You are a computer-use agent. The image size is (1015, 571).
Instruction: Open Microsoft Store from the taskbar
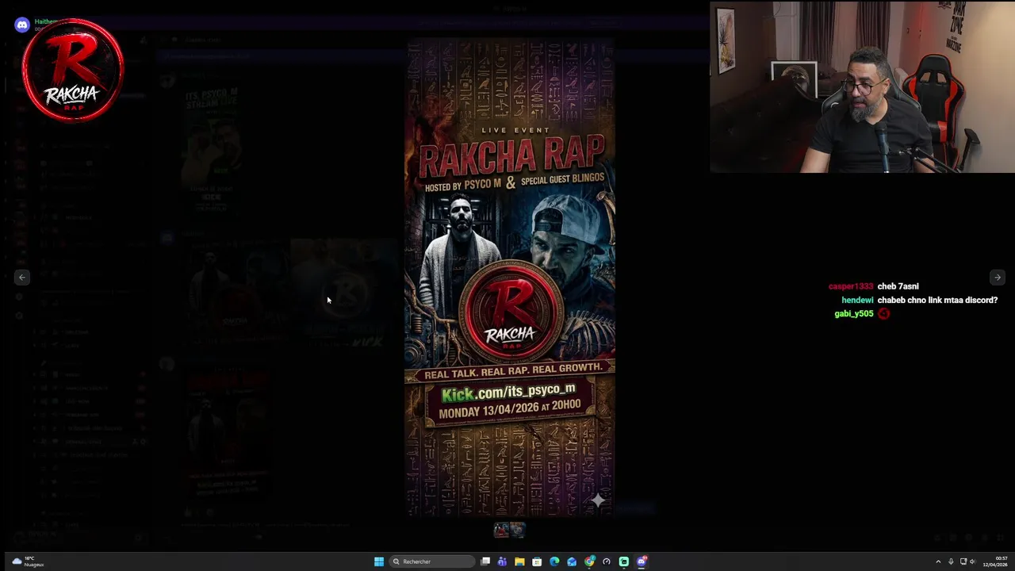[537, 561]
